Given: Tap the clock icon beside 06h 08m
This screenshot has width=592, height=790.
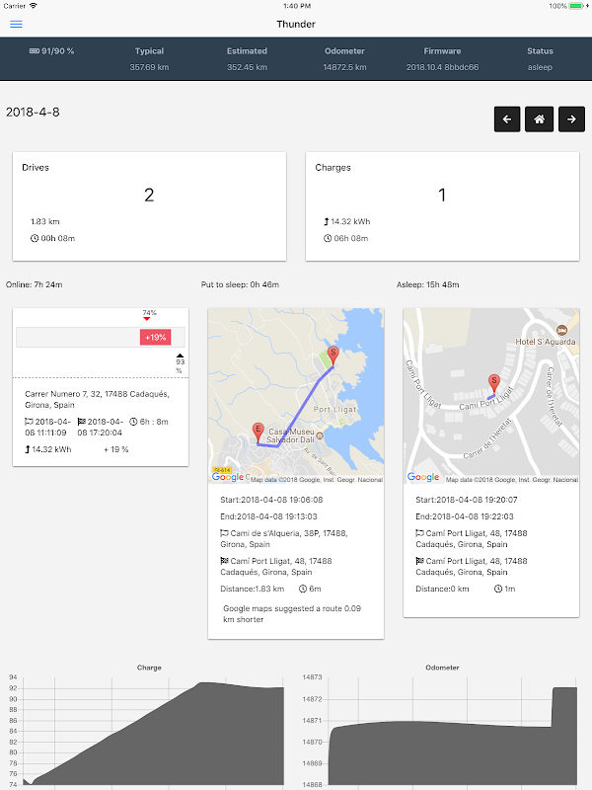Looking at the screenshot, I should pyautogui.click(x=328, y=238).
